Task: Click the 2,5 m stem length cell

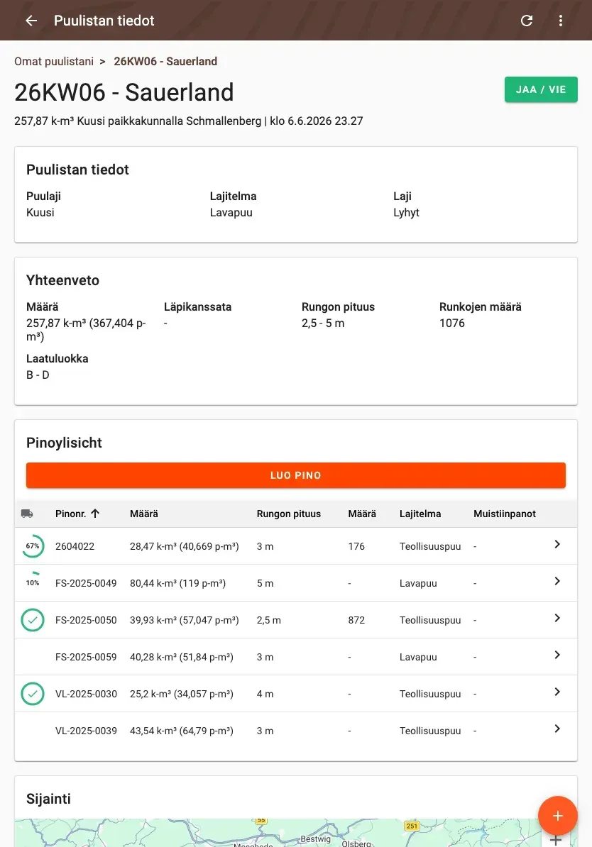Action: (269, 620)
